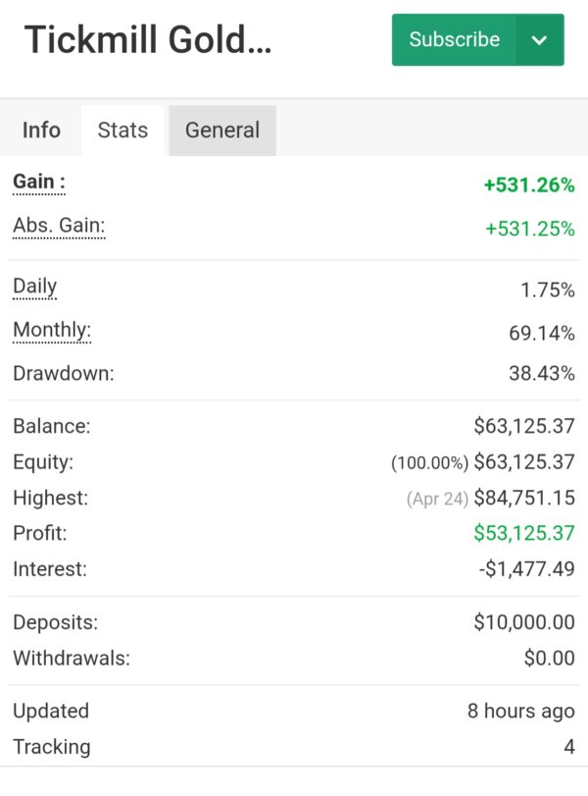Click the Monthly label
The image size is (588, 796).
[52, 330]
